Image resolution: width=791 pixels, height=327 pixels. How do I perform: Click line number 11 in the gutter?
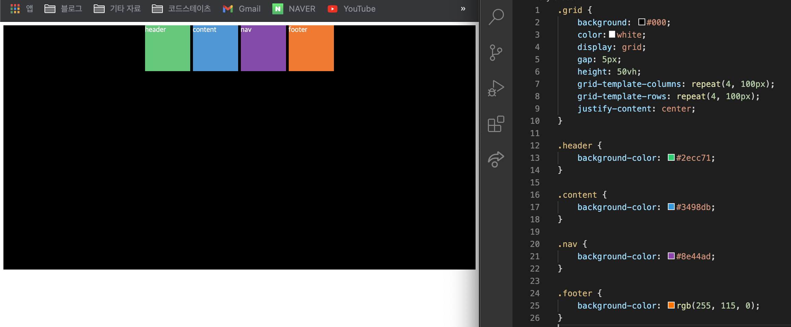(x=535, y=133)
